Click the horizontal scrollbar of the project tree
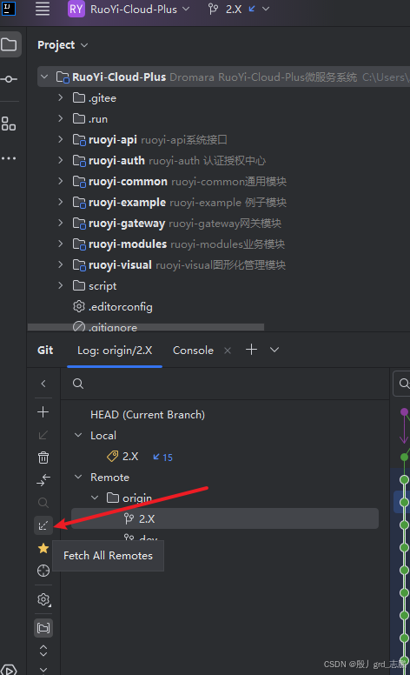Image resolution: width=410 pixels, height=675 pixels. 146,327
